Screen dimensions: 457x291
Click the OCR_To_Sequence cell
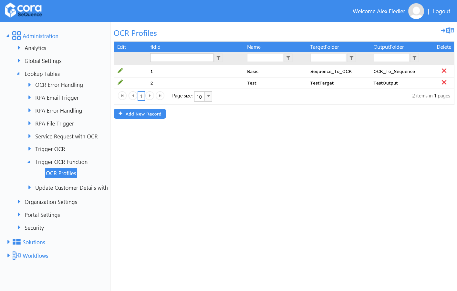[394, 71]
